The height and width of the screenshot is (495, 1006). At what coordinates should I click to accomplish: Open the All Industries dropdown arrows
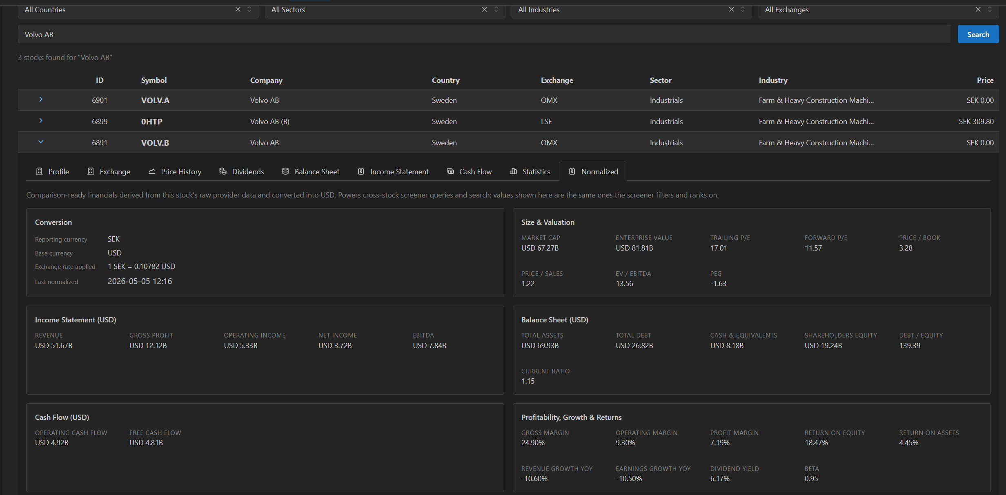pyautogui.click(x=743, y=9)
